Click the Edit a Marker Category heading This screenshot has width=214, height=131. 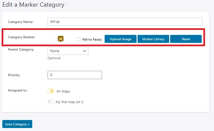coord(33,5)
